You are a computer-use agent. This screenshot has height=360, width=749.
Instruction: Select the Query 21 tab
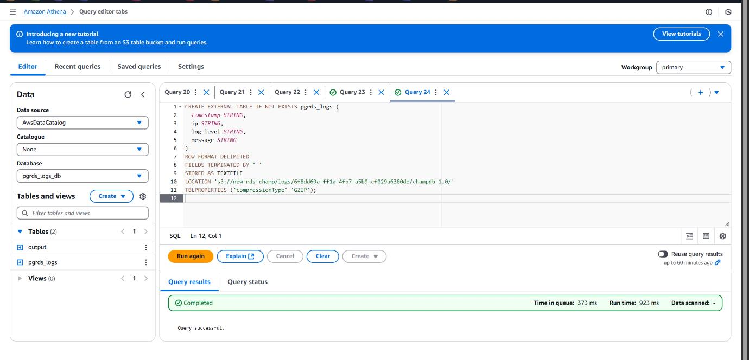[x=232, y=92]
